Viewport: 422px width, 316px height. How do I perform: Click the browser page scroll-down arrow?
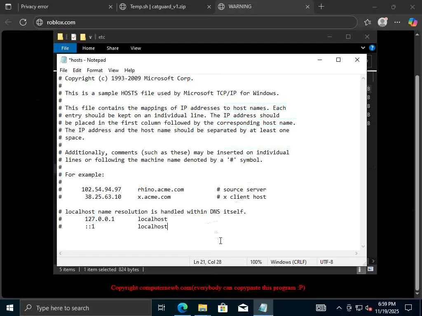pyautogui.click(x=417, y=294)
